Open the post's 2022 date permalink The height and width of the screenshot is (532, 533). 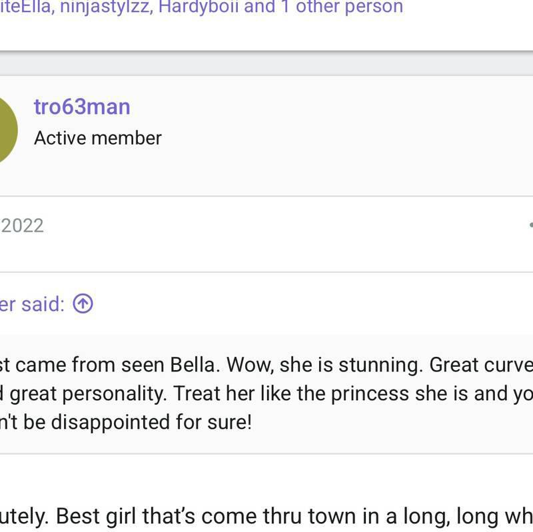pyautogui.click(x=22, y=226)
